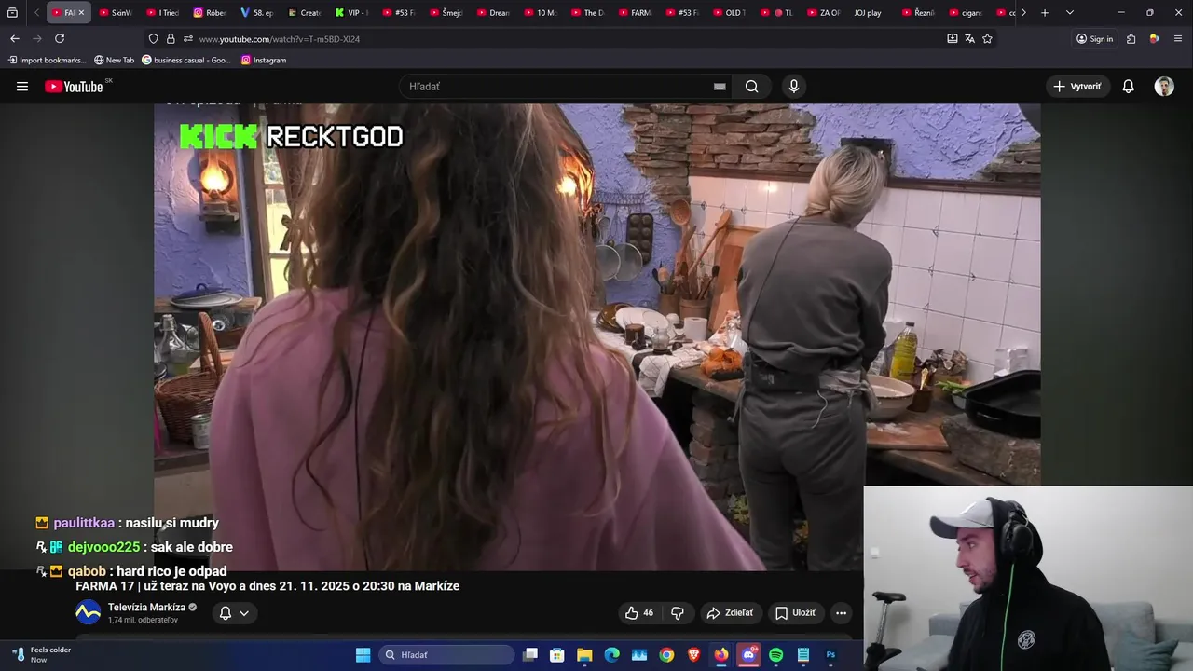Open Microsoft Store from the taskbar
This screenshot has width=1193, height=671.
point(557,655)
